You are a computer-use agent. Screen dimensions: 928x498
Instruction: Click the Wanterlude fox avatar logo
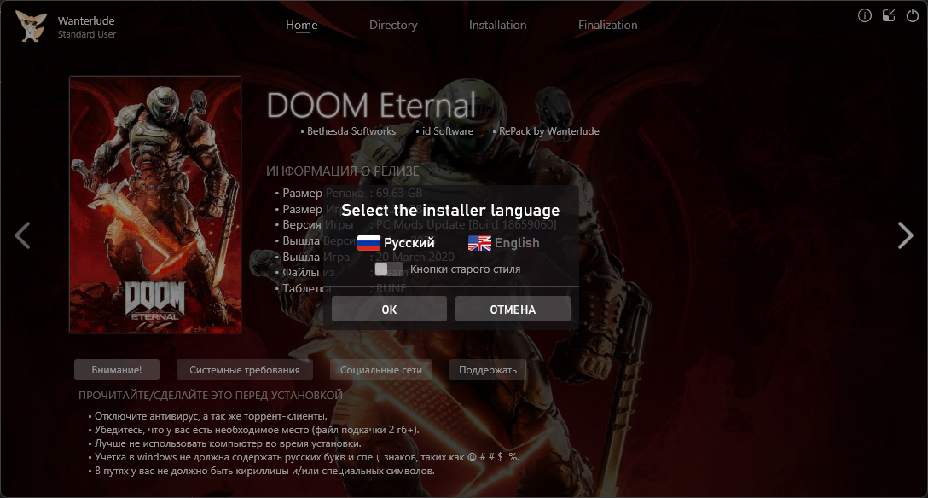(x=31, y=26)
